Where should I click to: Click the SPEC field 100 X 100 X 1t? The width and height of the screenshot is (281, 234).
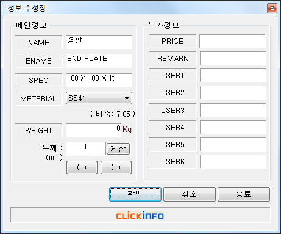coord(99,80)
